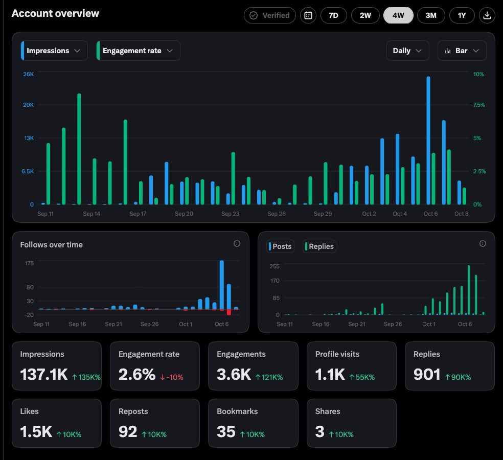Select the 4W time range

pyautogui.click(x=398, y=15)
